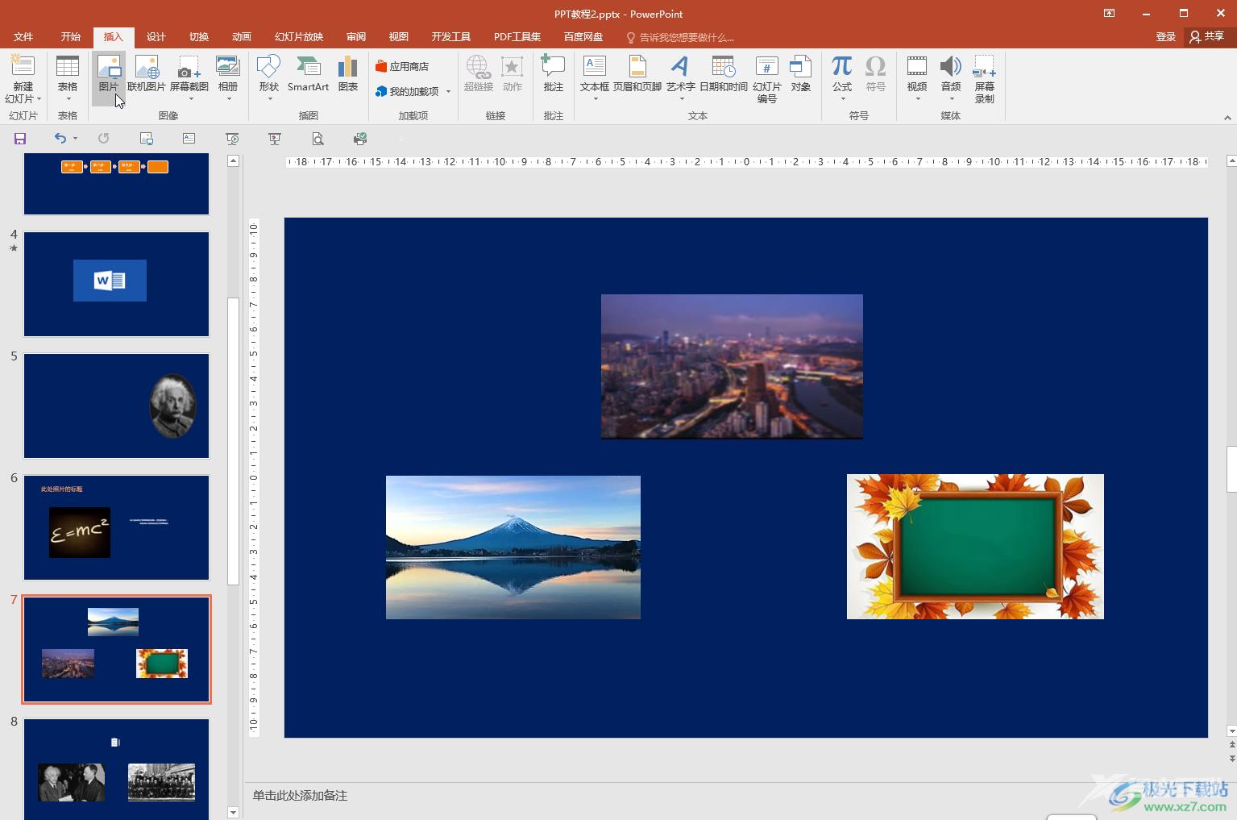
Task: Open ribbon display options icon
Action: (1110, 13)
